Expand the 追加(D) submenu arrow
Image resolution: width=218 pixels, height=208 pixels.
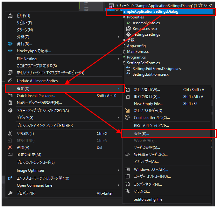[x=119, y=88]
